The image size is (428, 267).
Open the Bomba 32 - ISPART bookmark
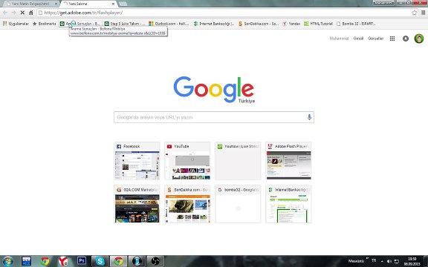click(356, 24)
